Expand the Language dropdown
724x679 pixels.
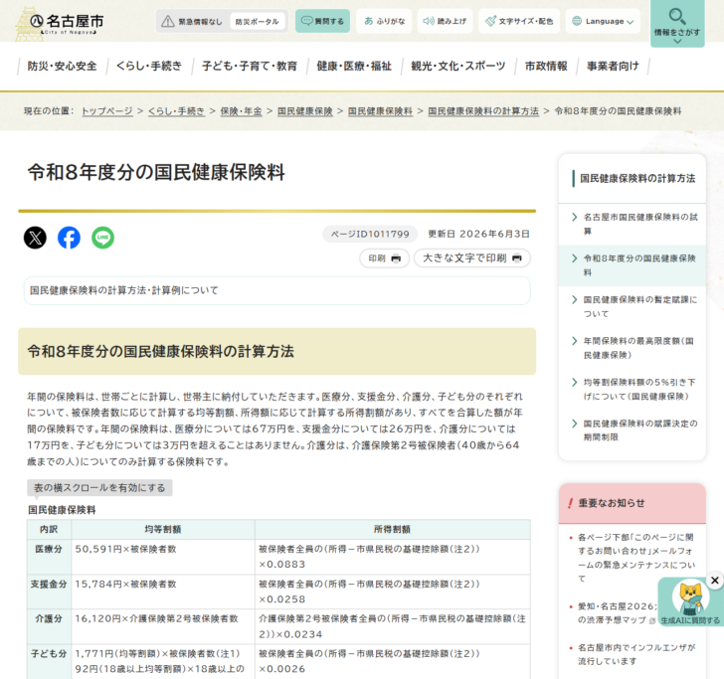coord(603,21)
